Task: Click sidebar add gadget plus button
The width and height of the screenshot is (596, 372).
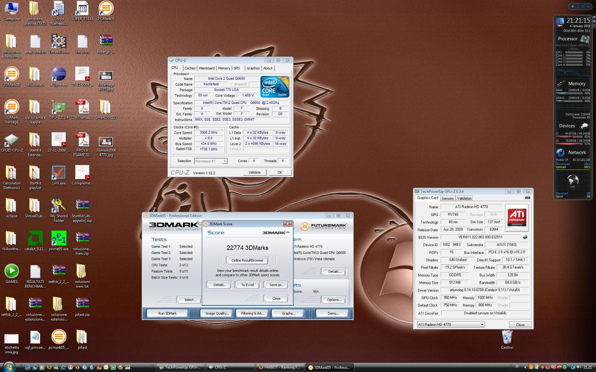Action: click(573, 6)
